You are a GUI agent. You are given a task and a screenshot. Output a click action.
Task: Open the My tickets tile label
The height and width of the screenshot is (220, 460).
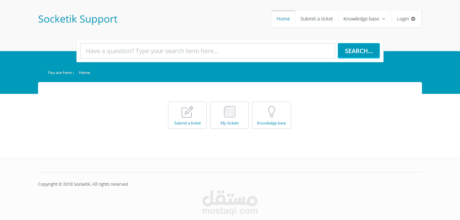[x=230, y=123]
